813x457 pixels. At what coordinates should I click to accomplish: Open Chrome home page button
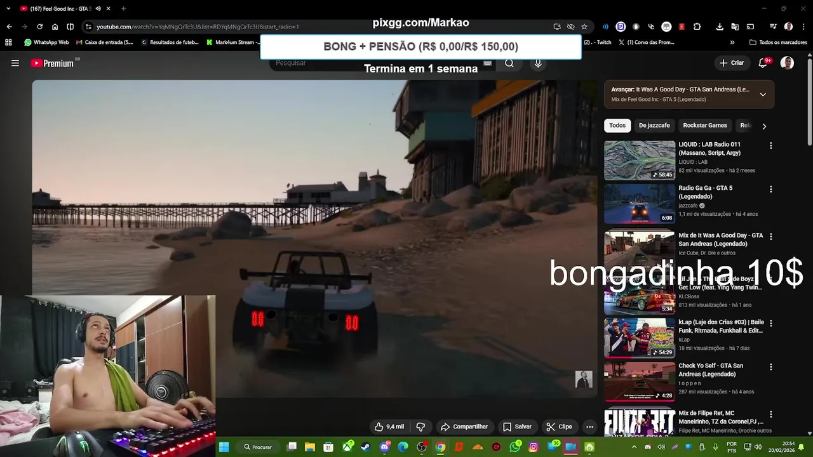[x=55, y=27]
